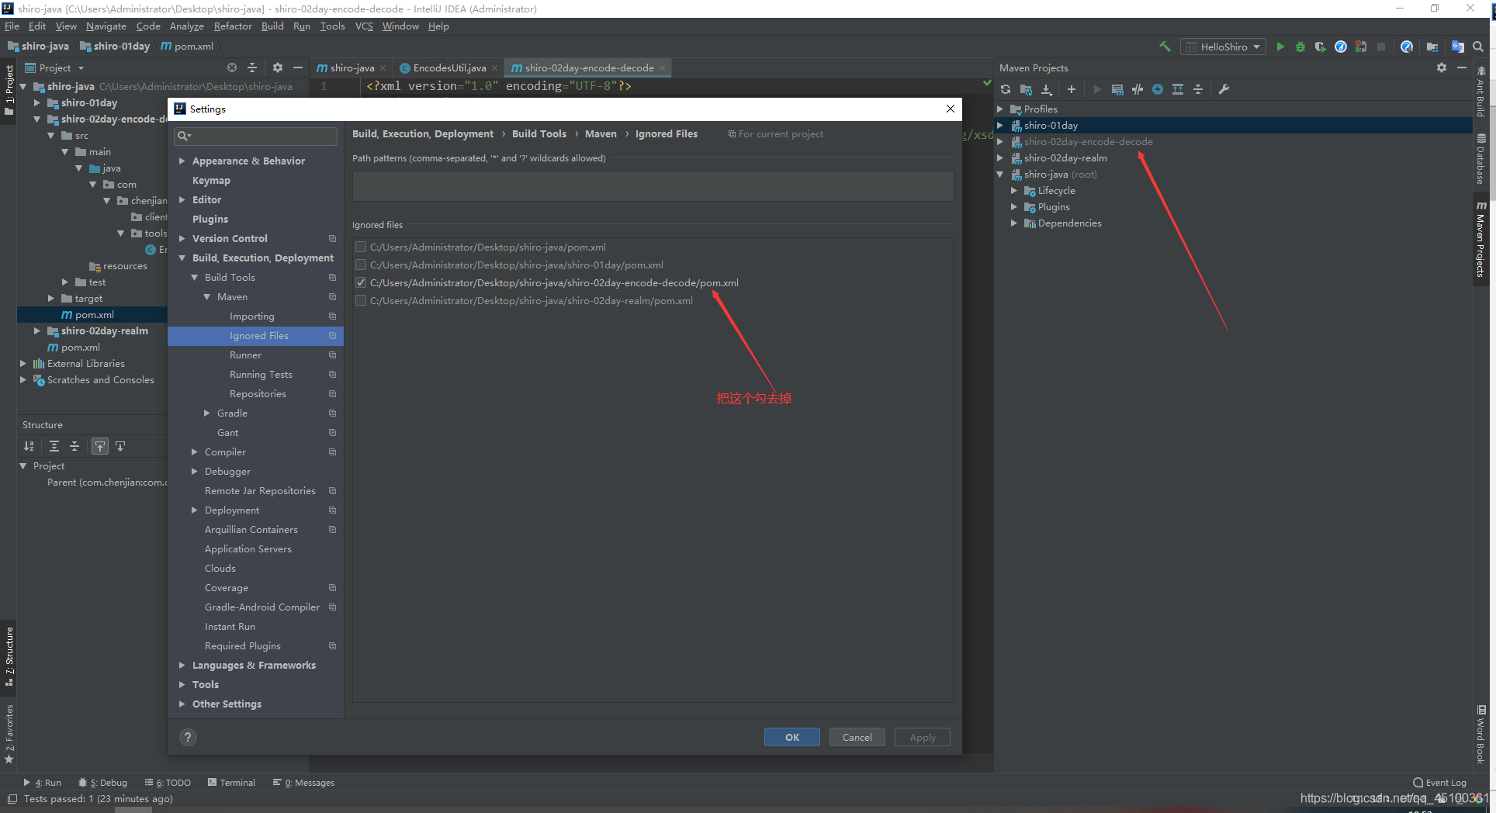Open the 6: TODO tool window

click(x=168, y=783)
